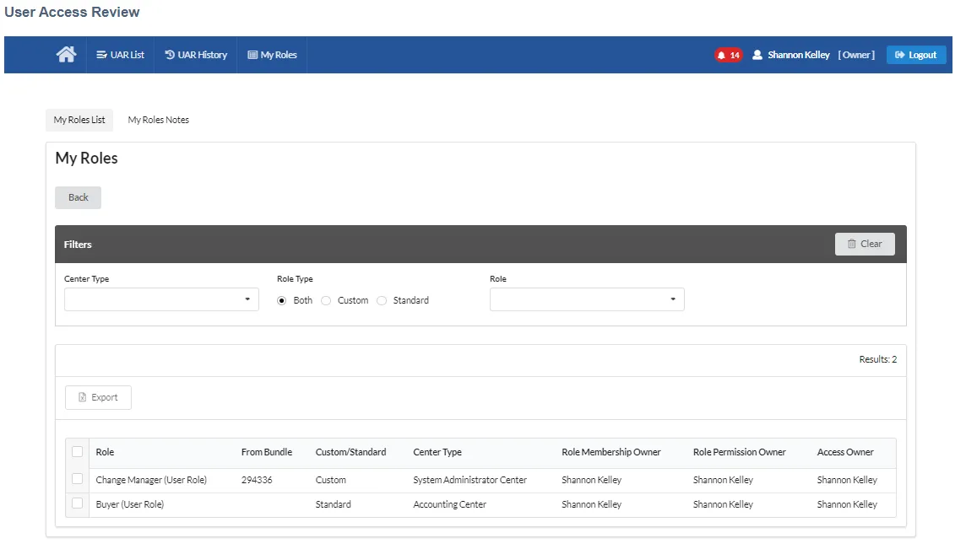Select the Standard role type radio
The image size is (966, 549).
click(x=382, y=300)
